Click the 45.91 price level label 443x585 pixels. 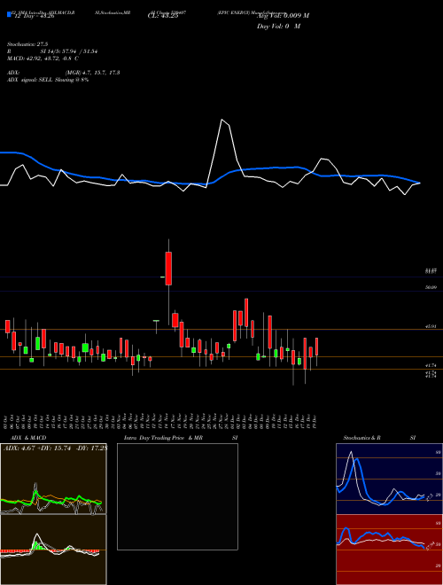[x=431, y=326]
